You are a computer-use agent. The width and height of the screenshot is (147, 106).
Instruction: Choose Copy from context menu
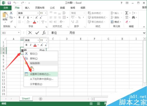click(41, 59)
